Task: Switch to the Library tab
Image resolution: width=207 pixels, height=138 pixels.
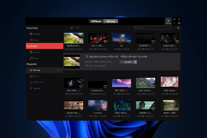Action: tap(111, 21)
